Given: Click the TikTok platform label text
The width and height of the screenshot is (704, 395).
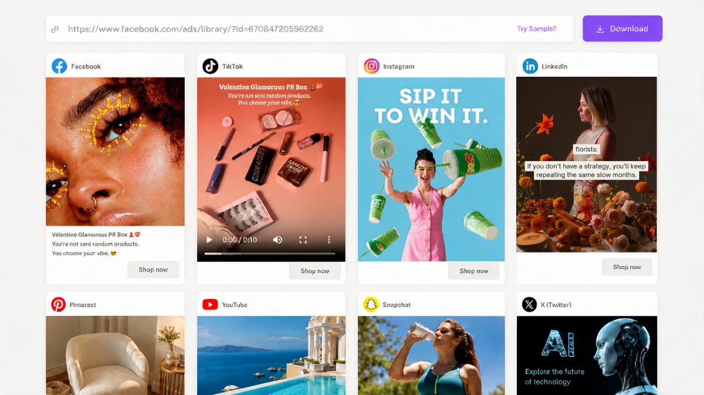Looking at the screenshot, I should (232, 66).
